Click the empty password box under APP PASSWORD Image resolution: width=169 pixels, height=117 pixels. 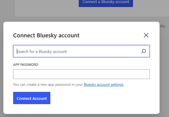click(81, 74)
